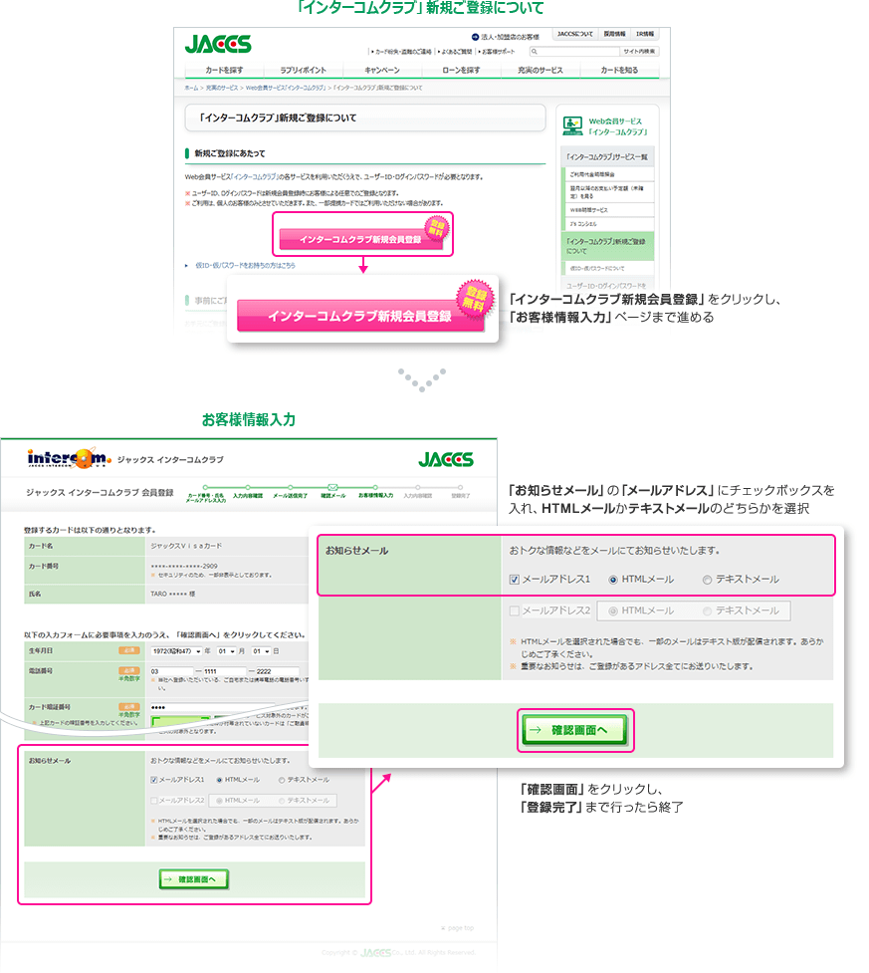Click the 確認メール envelope icon in the step bar
Viewport: 869px width, 973px height.
pyautogui.click(x=332, y=487)
